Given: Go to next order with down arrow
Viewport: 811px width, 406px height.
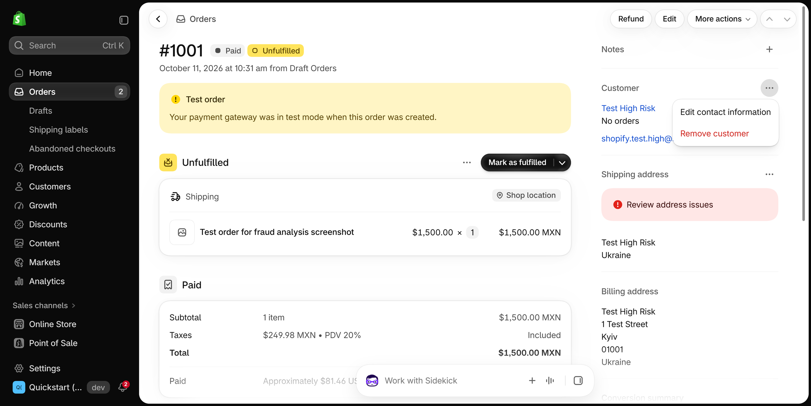Looking at the screenshot, I should click(787, 19).
